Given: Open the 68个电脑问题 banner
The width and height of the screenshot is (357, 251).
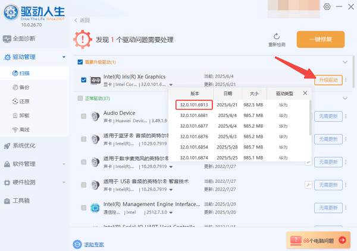Looking at the screenshot, I should pyautogui.click(x=318, y=240).
